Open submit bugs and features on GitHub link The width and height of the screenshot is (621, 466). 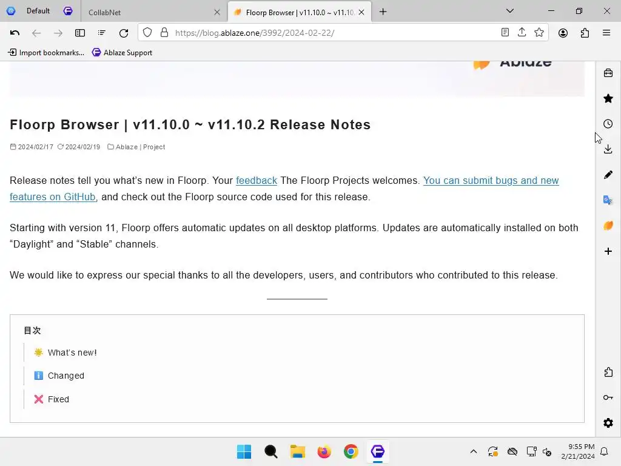[x=491, y=180]
